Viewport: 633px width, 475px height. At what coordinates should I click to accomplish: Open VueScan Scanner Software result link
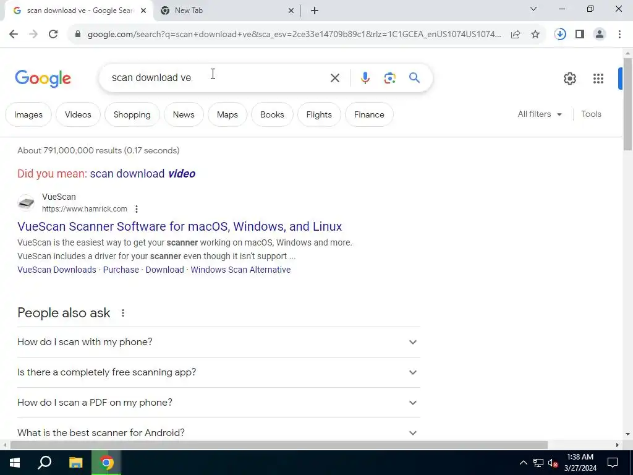180,226
